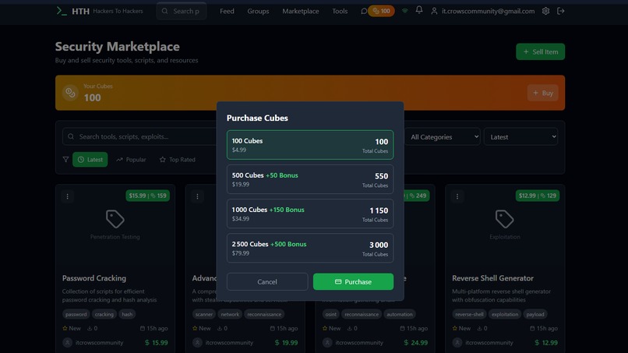Click the Search tools, scripts, exploits field

click(139, 136)
